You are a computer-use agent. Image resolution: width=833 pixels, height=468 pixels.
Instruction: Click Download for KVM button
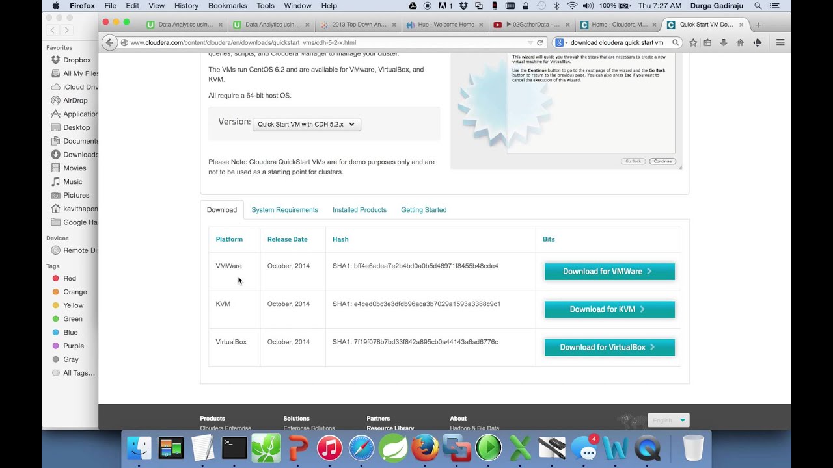click(609, 309)
